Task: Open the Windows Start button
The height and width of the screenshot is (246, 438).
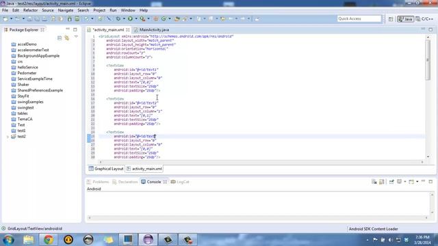Action: click(x=9, y=240)
